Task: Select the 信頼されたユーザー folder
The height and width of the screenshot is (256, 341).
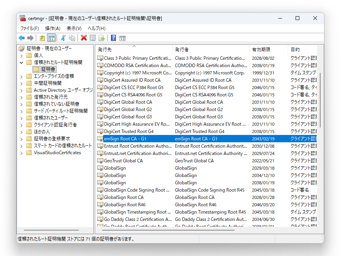Action: click(51, 118)
